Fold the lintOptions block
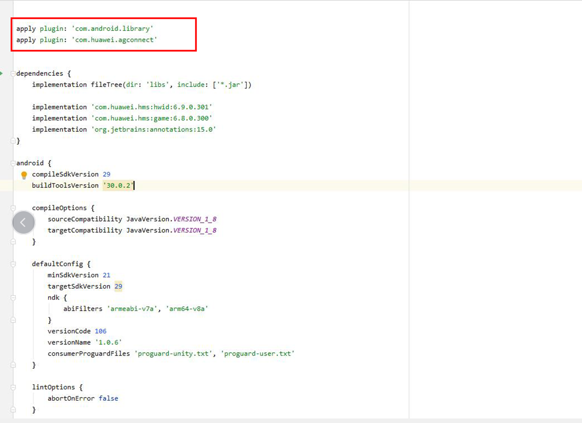Screen dimensions: 582x423 pyautogui.click(x=13, y=387)
